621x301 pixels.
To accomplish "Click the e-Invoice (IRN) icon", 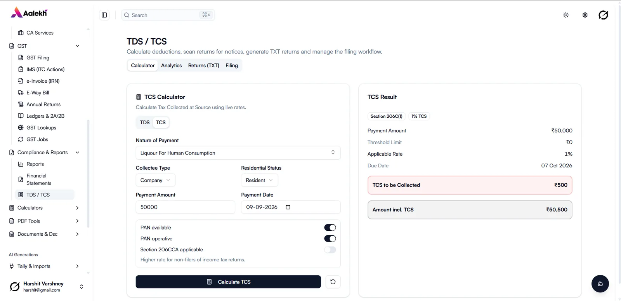I will point(21,81).
